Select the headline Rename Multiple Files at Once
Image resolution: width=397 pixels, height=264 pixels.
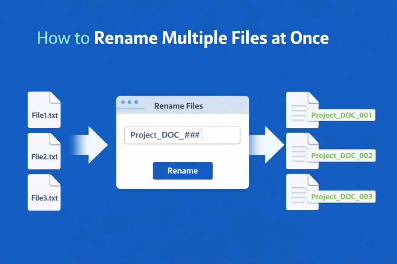tap(211, 38)
